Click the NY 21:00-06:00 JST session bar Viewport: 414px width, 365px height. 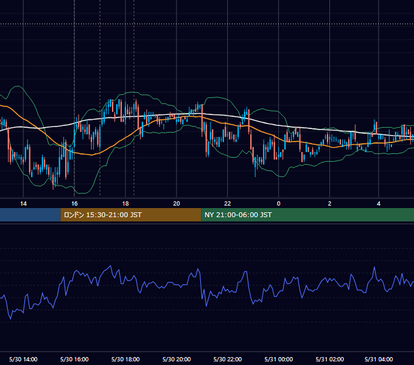coord(307,215)
